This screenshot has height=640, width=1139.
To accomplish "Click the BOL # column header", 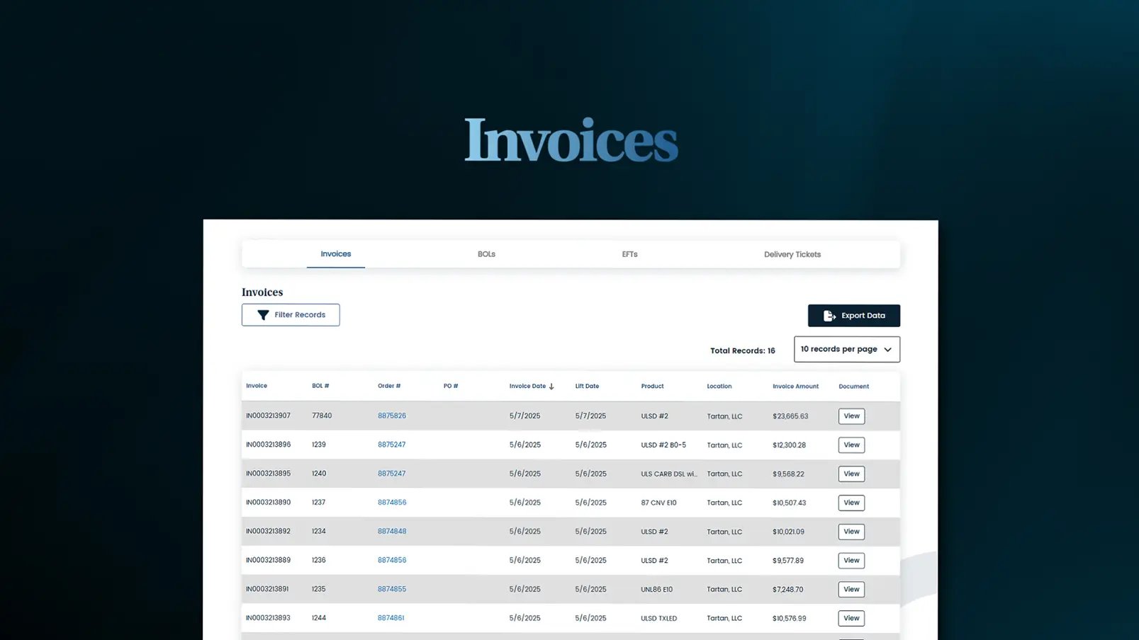I will (x=320, y=386).
